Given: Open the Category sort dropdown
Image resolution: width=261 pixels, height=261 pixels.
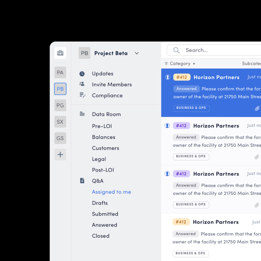Looking at the screenshot, I should pos(180,64).
